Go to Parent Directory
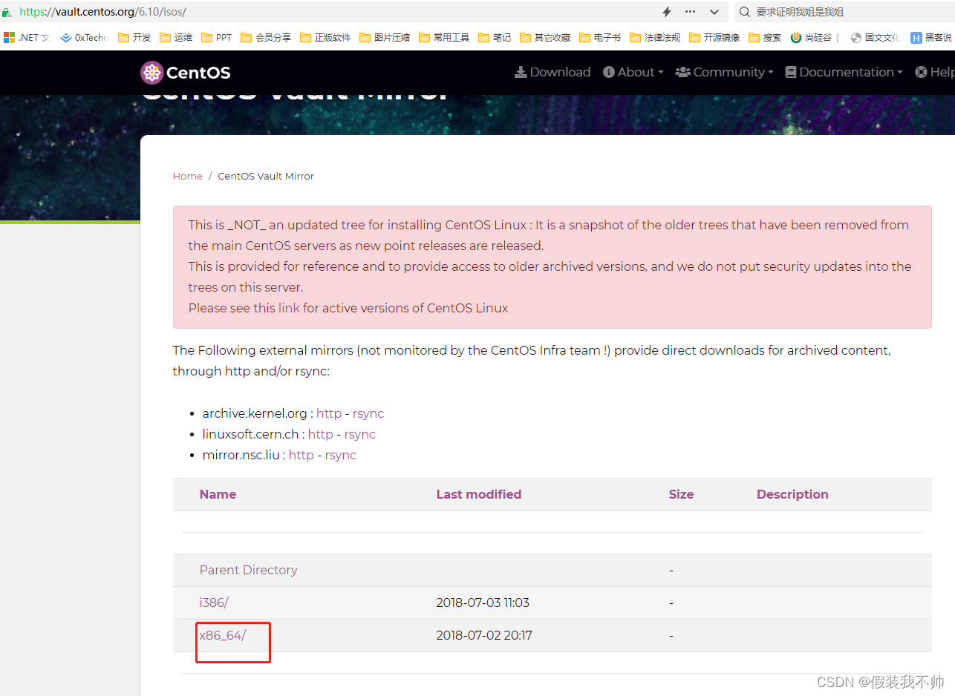Viewport: 955px width, 696px height. tap(249, 570)
